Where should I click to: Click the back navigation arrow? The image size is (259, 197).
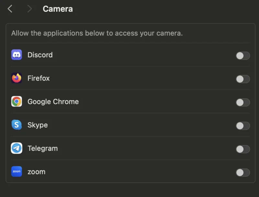click(10, 9)
